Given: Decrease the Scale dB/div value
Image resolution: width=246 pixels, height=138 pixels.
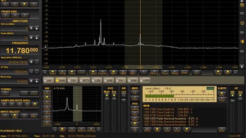Looking at the screenshot, I should [x=31, y=38].
